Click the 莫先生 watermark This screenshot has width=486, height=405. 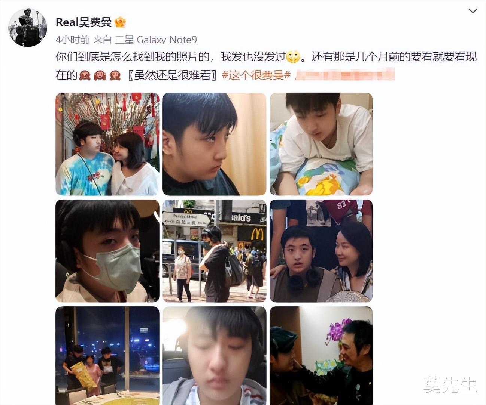pyautogui.click(x=450, y=385)
